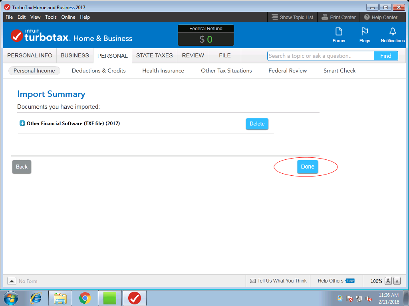
Task: Open the Notifications bell
Action: pos(392,35)
